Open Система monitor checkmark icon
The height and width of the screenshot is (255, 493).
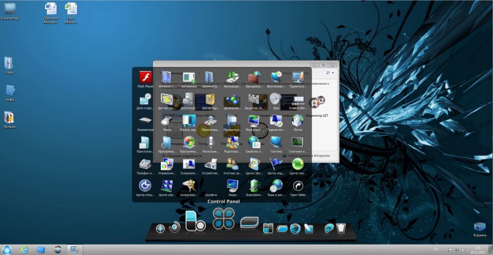275,143
